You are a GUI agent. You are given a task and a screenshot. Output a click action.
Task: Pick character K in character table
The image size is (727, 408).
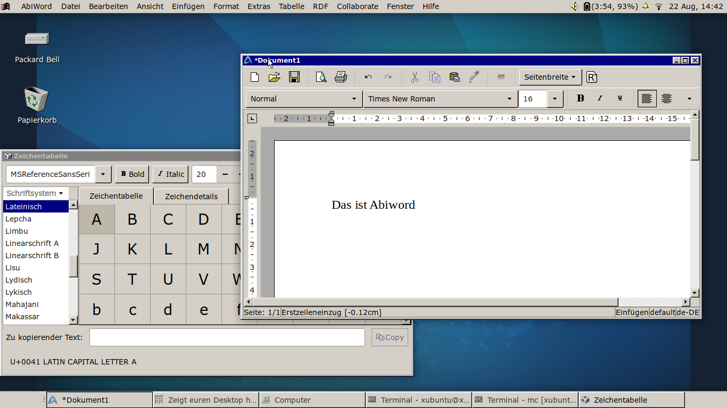click(x=132, y=249)
